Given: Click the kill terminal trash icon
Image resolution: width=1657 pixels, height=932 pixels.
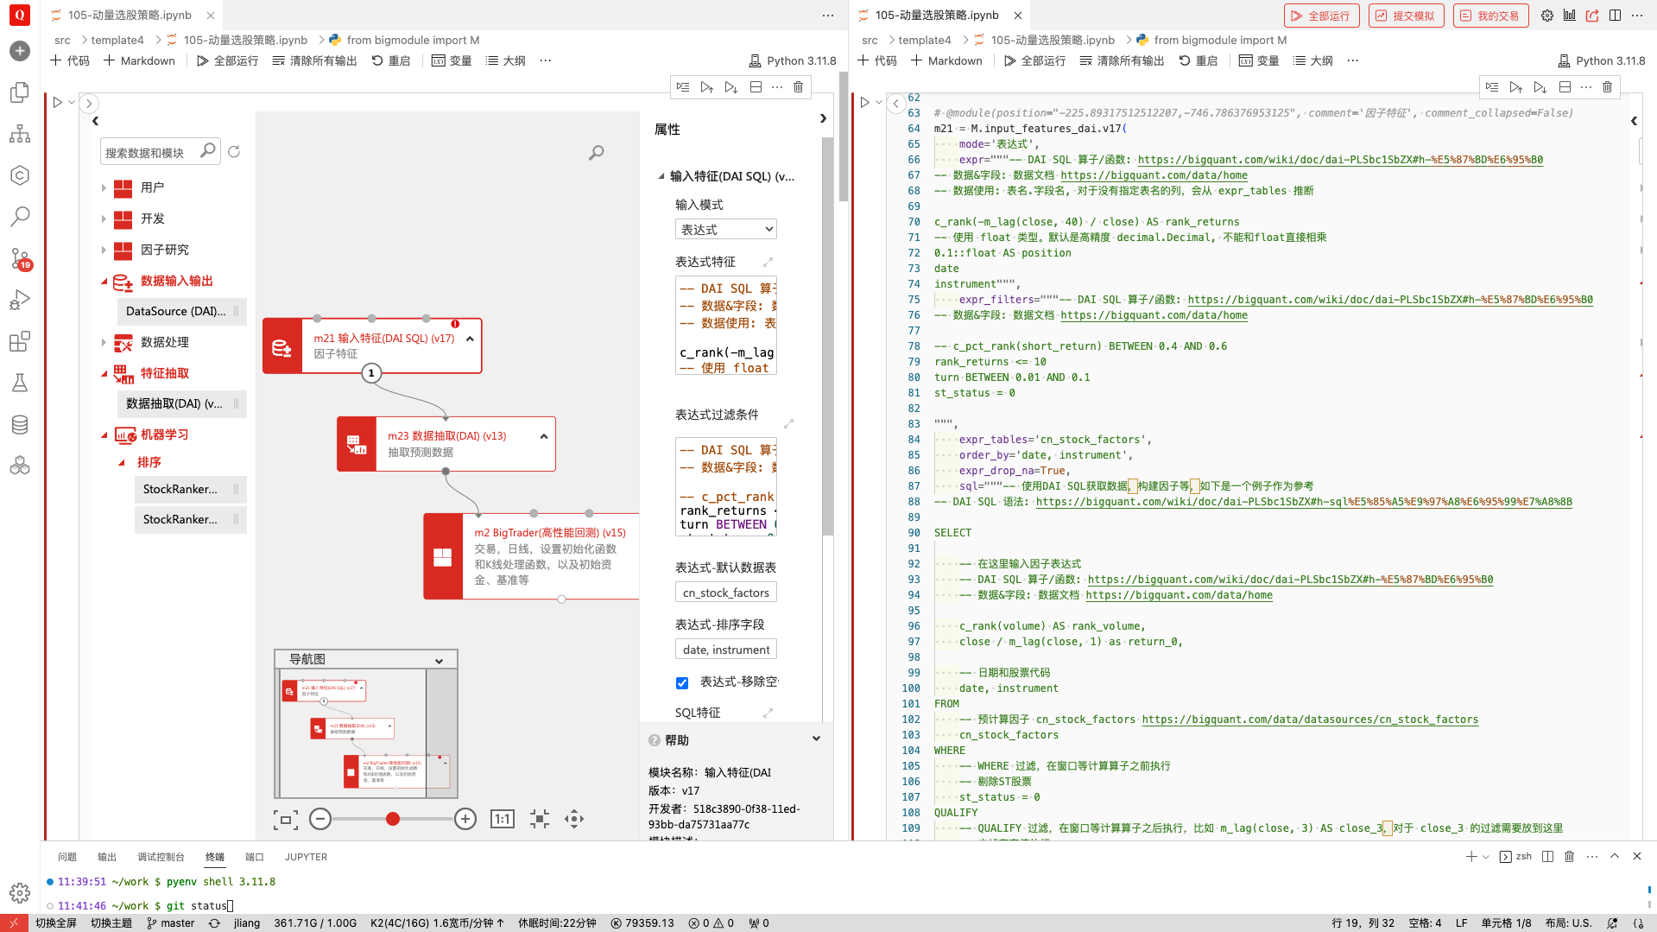Looking at the screenshot, I should [x=1570, y=856].
